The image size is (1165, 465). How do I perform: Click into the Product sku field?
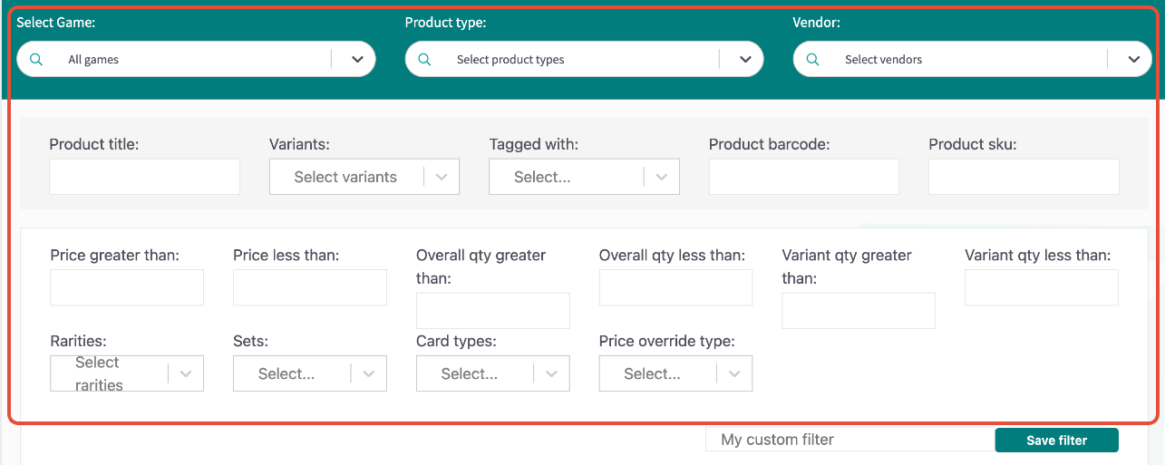(1024, 177)
